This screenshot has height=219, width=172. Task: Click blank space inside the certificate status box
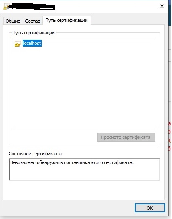click(x=84, y=173)
